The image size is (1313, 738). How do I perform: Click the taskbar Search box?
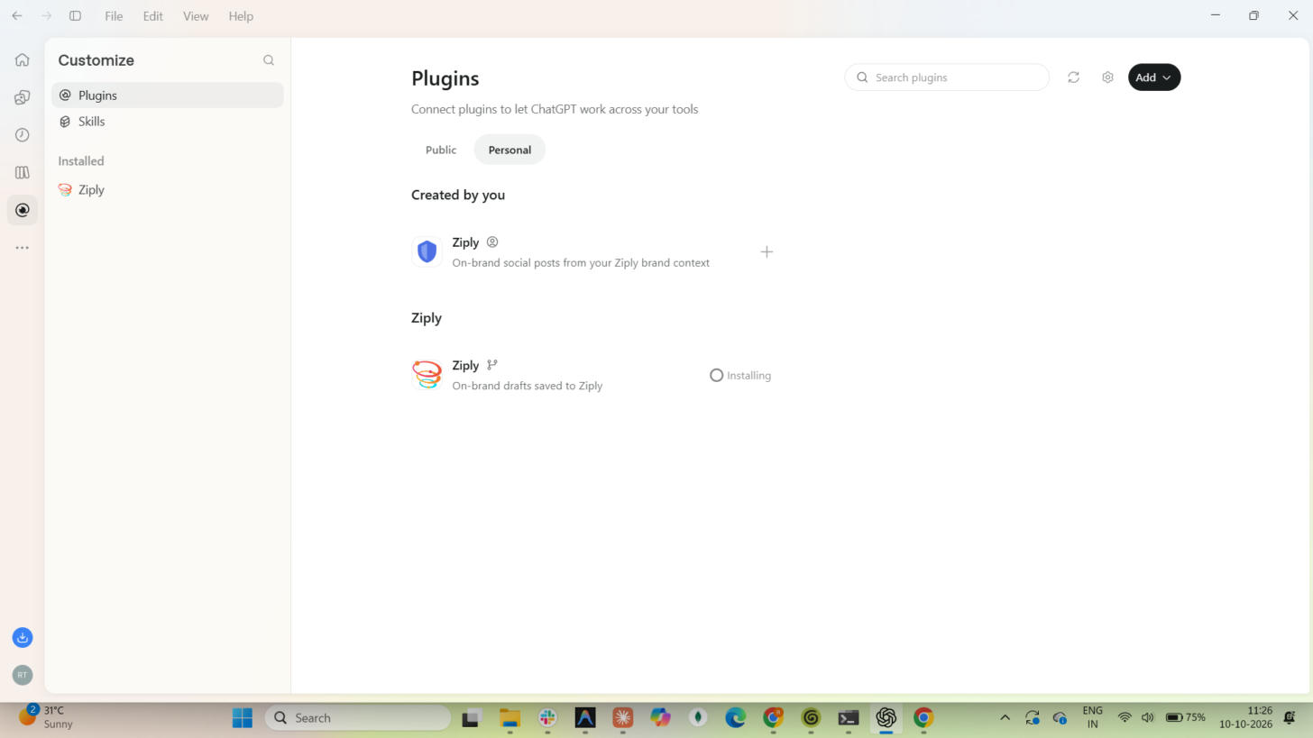pyautogui.click(x=358, y=718)
